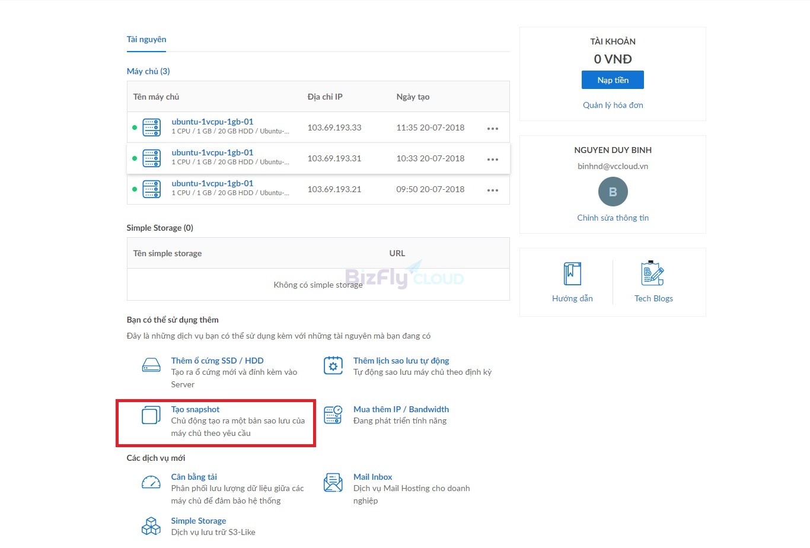Screen dimensions: 810x548
Task: Click server icon for IP 103.69.193.33
Action: [152, 128]
